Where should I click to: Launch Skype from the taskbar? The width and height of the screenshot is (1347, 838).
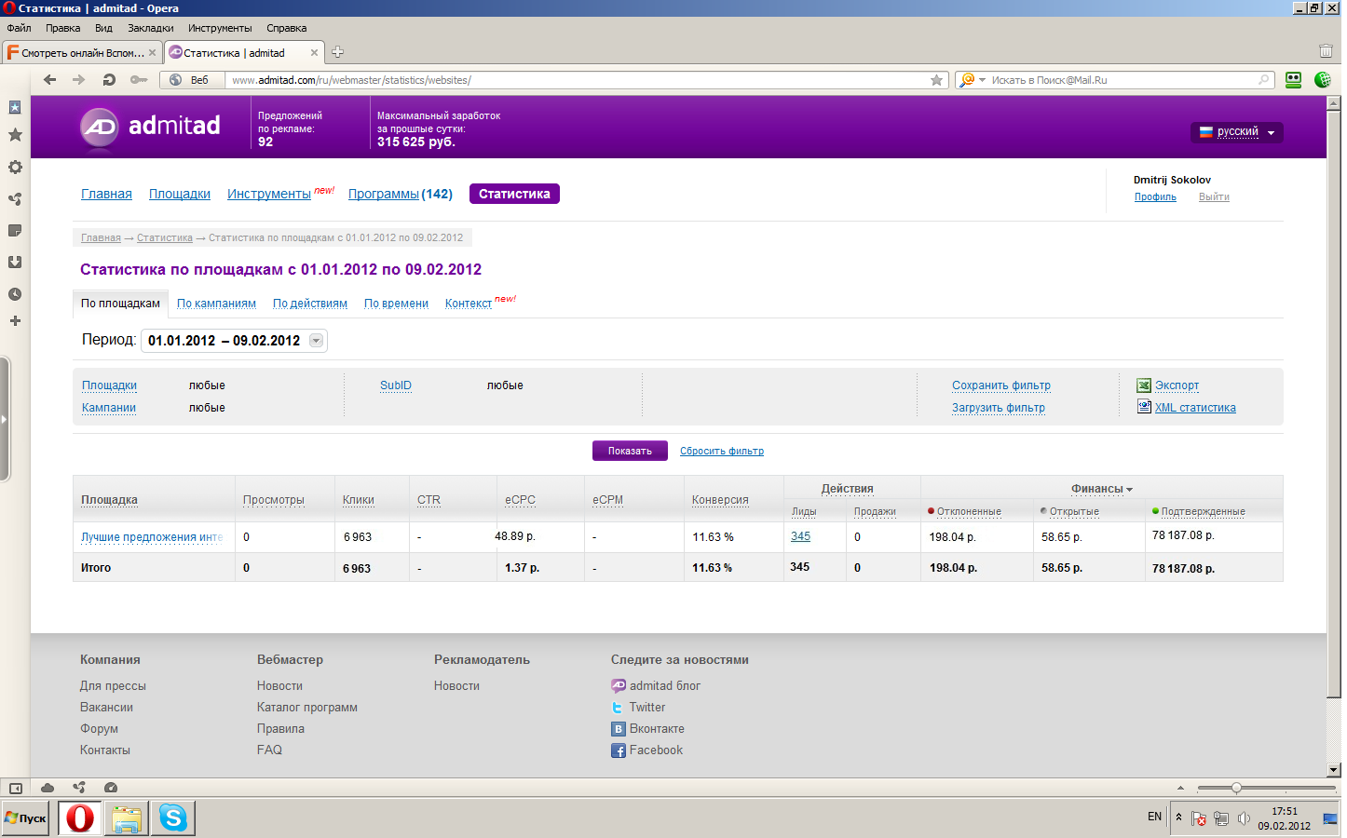tap(173, 818)
